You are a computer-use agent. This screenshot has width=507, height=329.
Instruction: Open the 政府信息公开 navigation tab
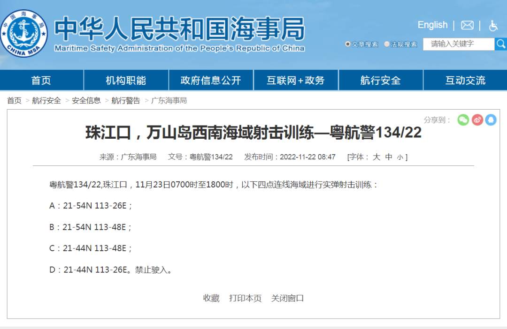(211, 80)
